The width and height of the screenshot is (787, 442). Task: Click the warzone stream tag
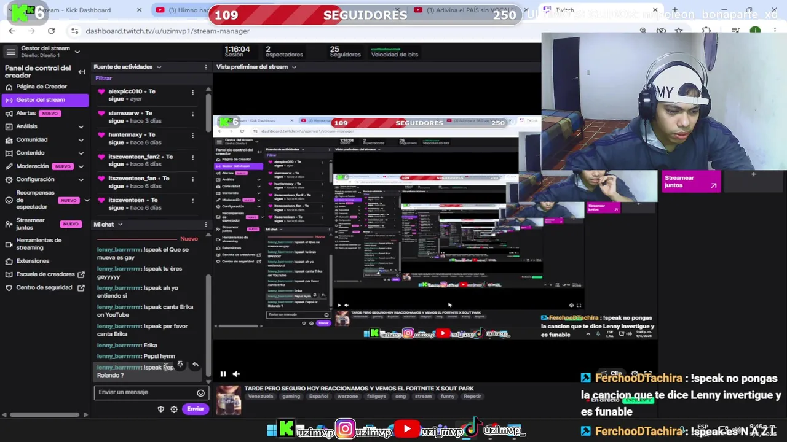(347, 397)
